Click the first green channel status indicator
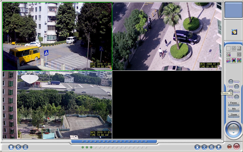Image resolution: width=243 pixels, height=152 pixels. point(83,147)
